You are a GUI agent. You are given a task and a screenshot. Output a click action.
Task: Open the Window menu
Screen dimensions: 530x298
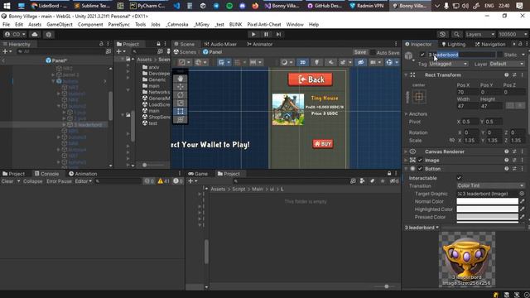[295, 24]
